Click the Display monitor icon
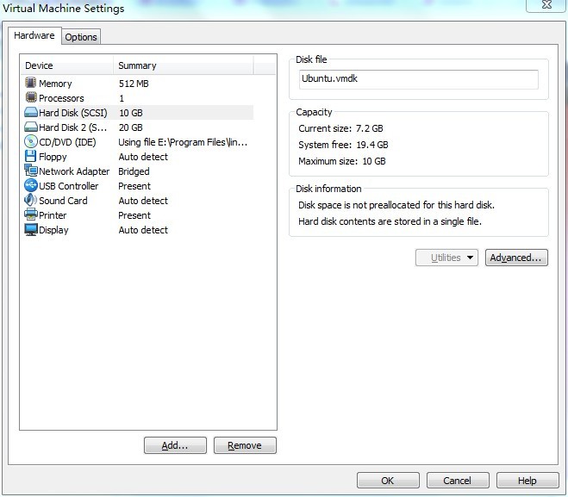Viewport: 568px width, 497px height. 31,229
